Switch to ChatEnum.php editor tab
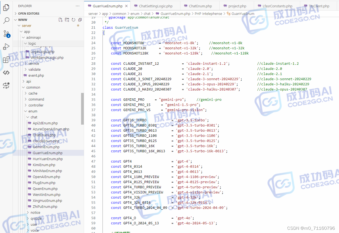This screenshot has height=233, width=339. 200,6
